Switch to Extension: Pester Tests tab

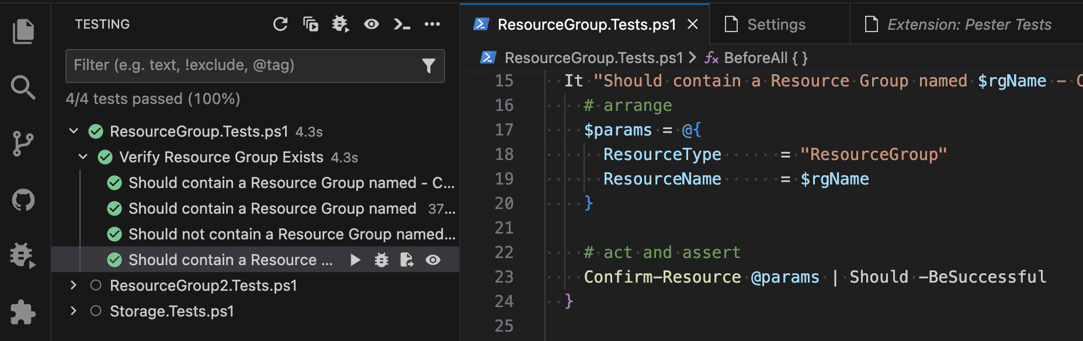[x=969, y=25]
